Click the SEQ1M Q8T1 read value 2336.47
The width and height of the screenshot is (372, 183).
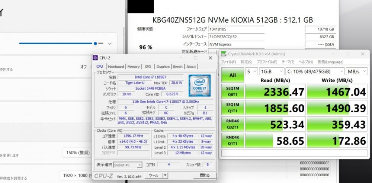[275, 91]
